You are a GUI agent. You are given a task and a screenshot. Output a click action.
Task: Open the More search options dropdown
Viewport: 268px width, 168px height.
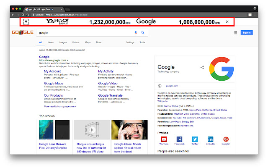(99, 42)
